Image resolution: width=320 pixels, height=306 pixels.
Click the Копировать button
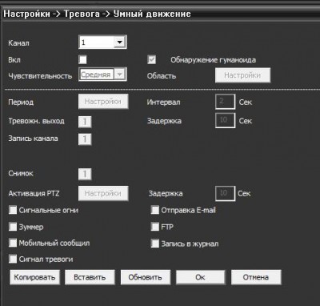[34, 277]
